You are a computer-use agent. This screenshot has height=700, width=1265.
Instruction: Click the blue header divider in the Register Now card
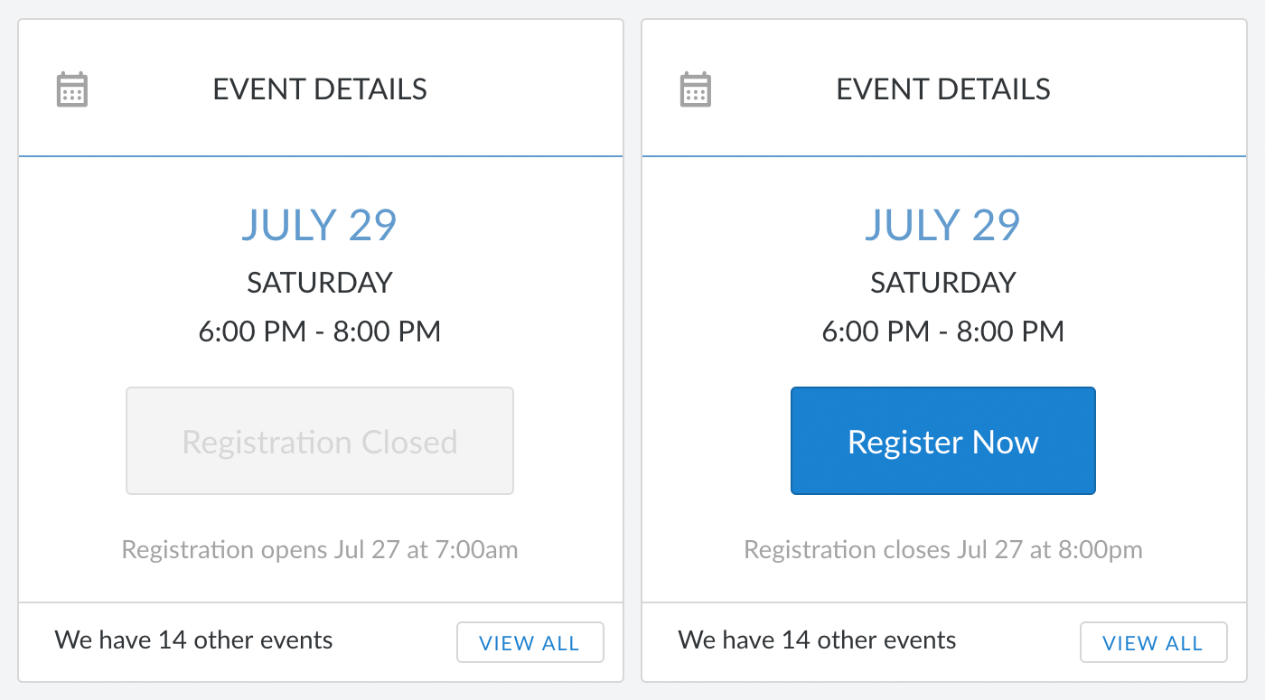point(944,156)
